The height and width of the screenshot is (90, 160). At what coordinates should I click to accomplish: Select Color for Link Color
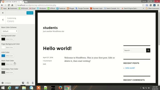click(x=9, y=56)
